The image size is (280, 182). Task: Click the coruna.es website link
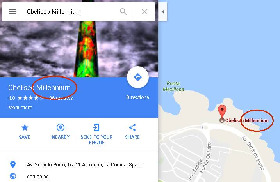point(37,177)
